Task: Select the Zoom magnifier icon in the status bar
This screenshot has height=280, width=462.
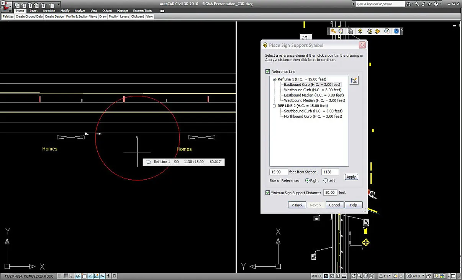Action: [x=359, y=275]
